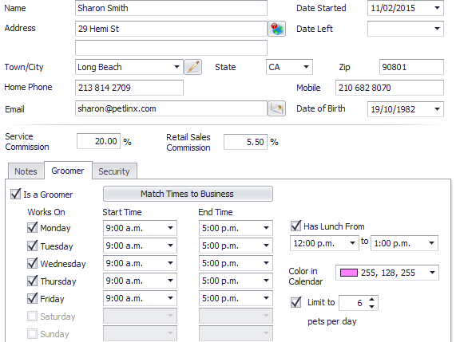Click the map globe icon beside Address
Screen dimensions: 456x342
pos(276,29)
